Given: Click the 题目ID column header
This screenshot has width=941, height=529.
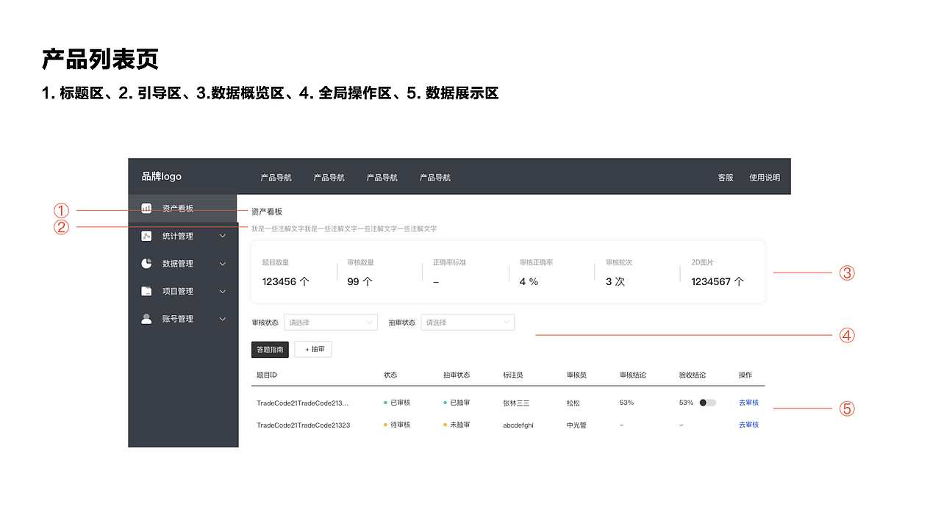Looking at the screenshot, I should pos(265,375).
